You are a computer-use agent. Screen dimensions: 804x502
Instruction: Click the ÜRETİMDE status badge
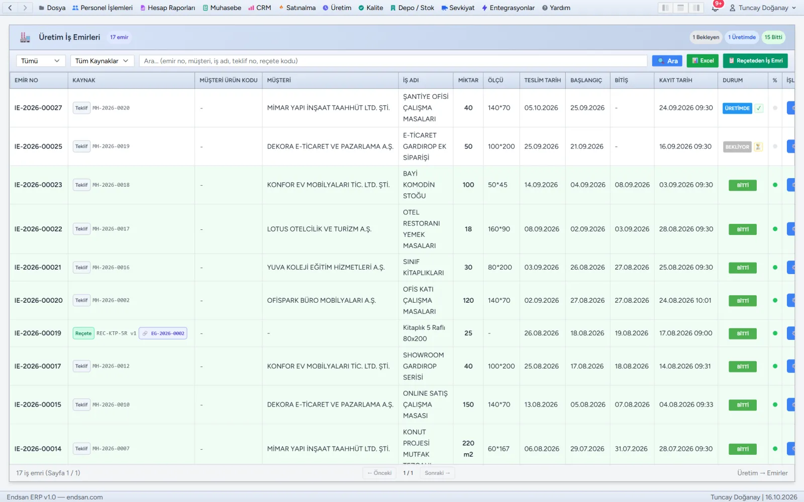(x=737, y=108)
